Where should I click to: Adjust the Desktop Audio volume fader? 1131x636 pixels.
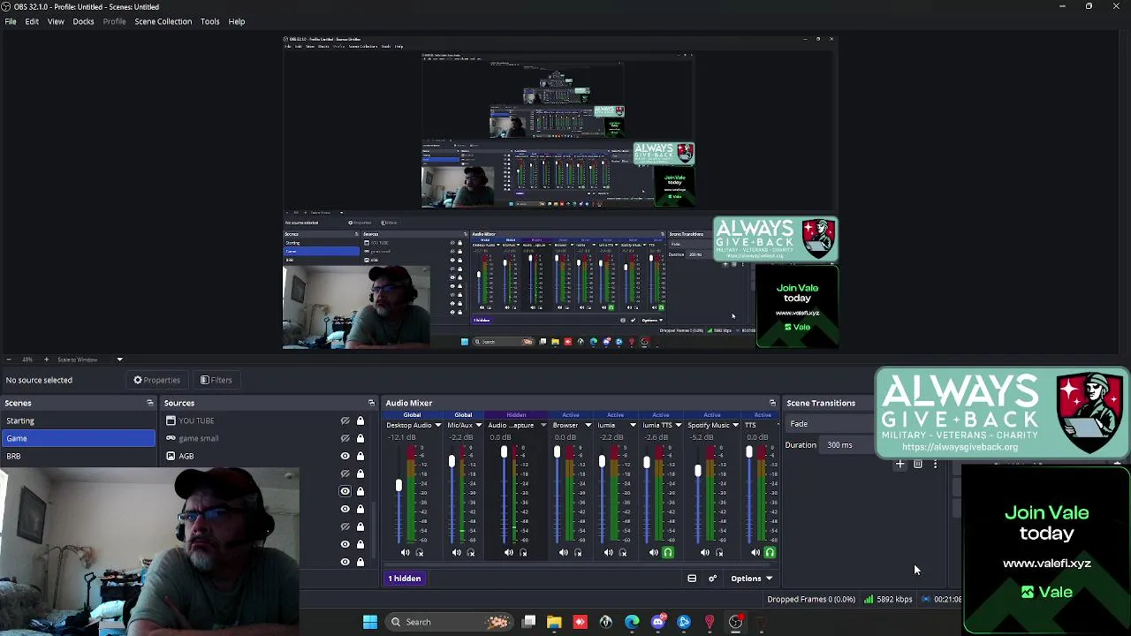(399, 486)
